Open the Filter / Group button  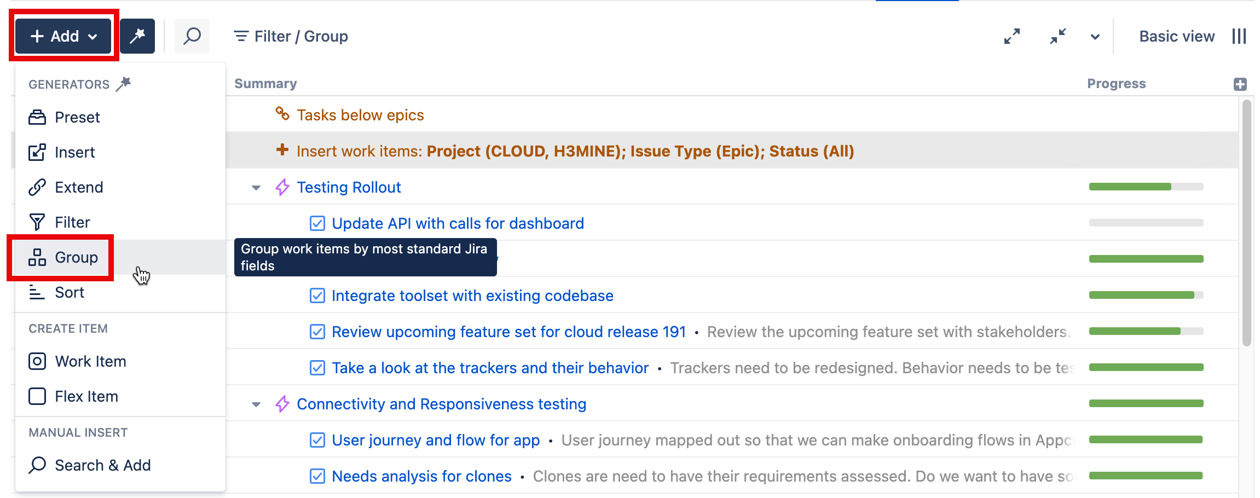point(291,36)
